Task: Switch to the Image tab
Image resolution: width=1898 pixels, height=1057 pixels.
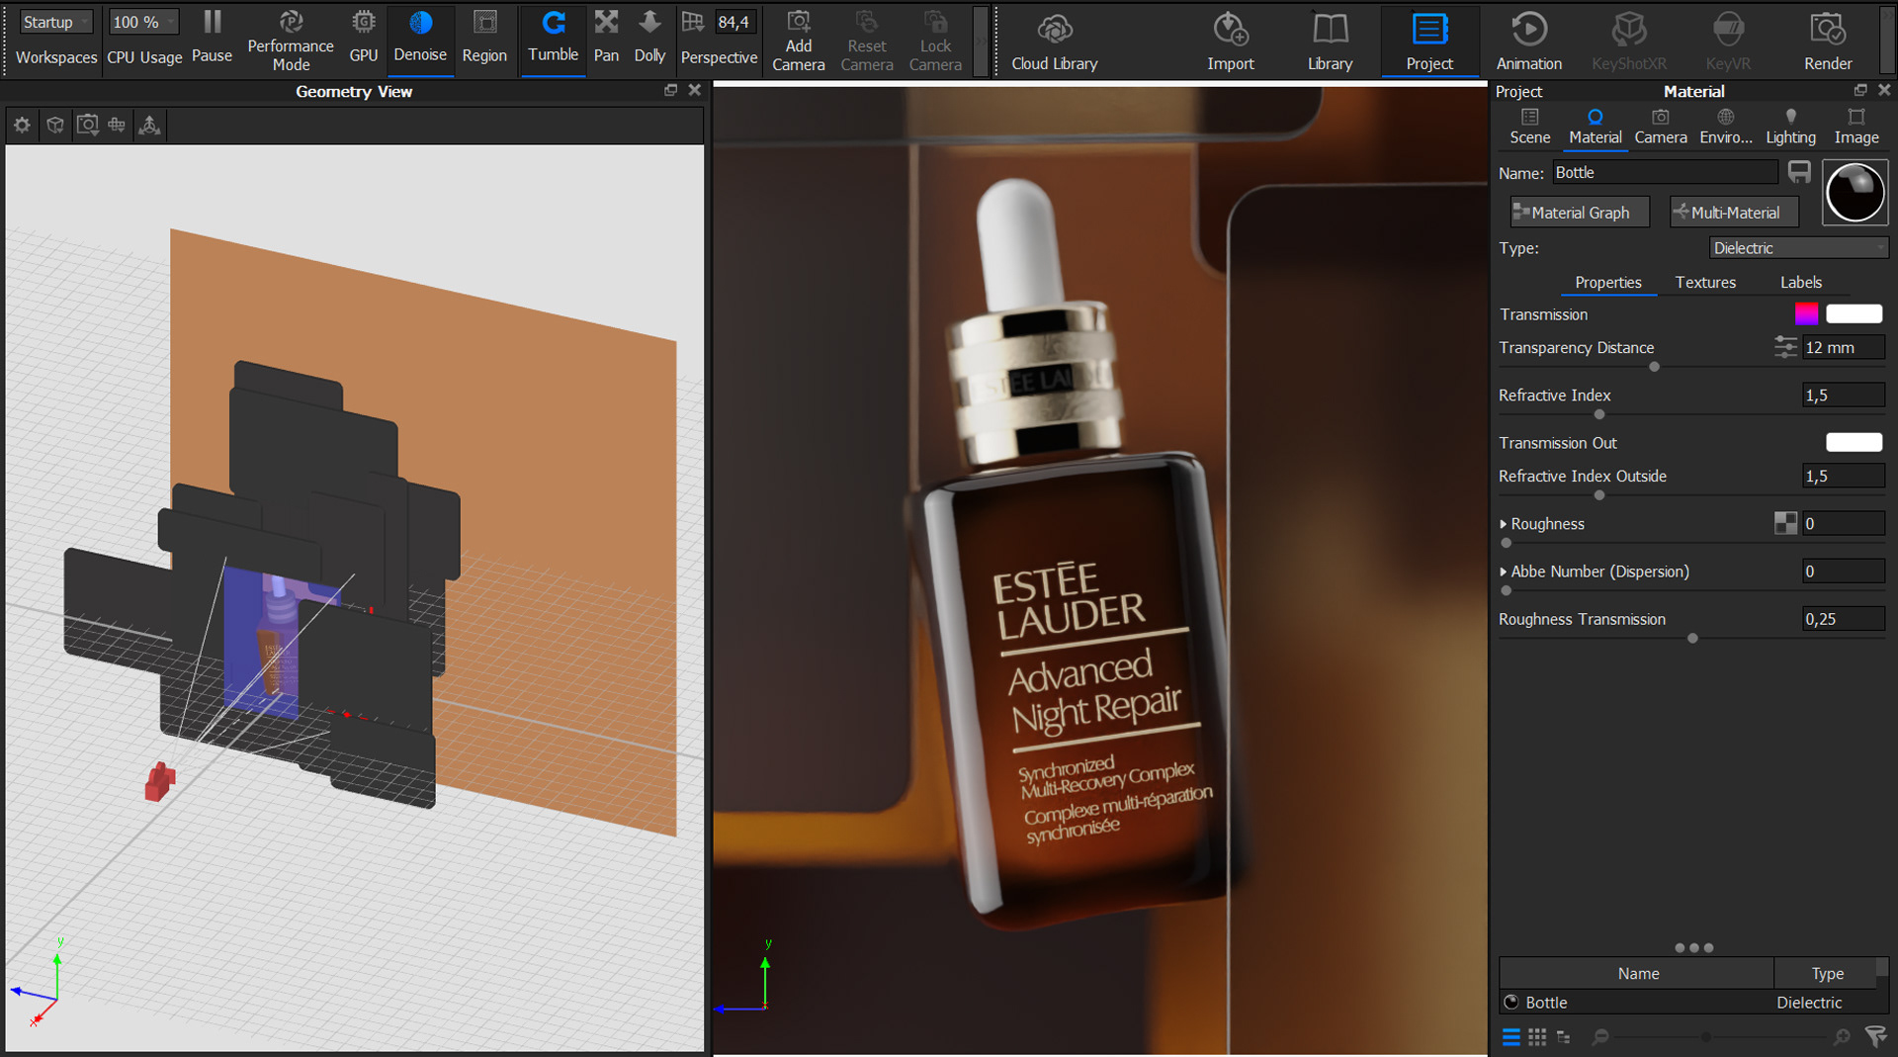Action: point(1855,128)
